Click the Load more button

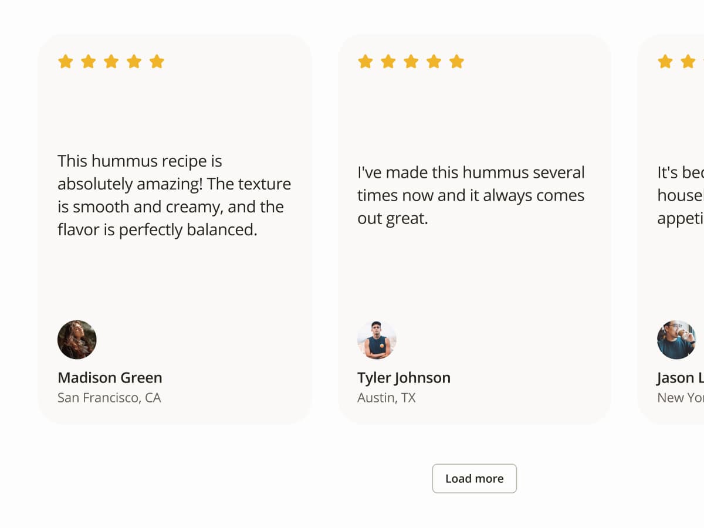474,479
